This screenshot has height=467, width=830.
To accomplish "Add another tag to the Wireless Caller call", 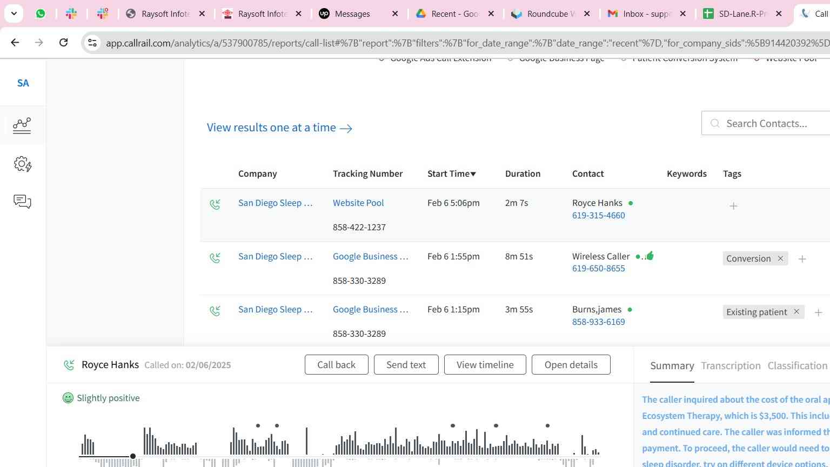I will [x=802, y=259].
